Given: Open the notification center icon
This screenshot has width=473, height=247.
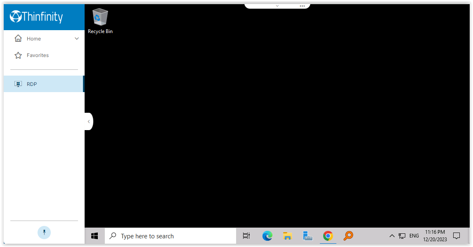Looking at the screenshot, I should tap(456, 236).
